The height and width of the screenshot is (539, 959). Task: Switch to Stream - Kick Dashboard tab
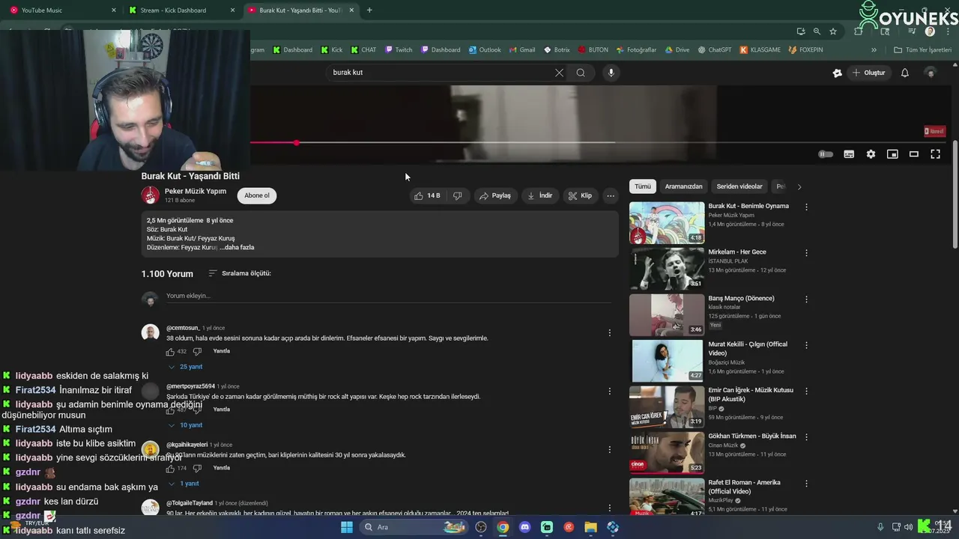pyautogui.click(x=181, y=10)
